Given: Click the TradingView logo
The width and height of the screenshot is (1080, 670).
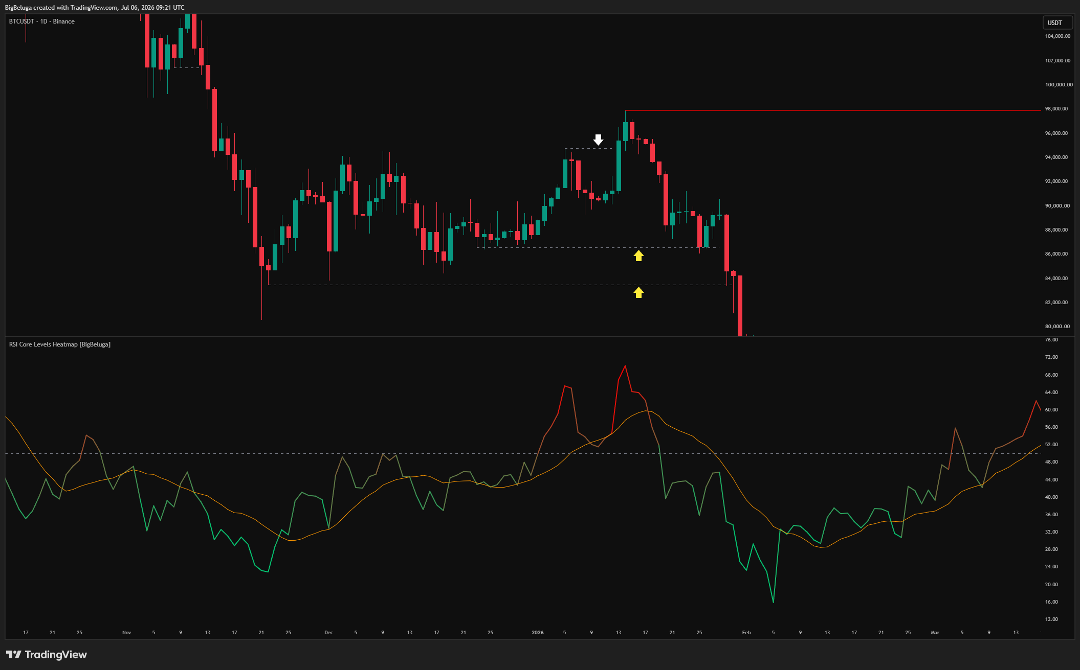Looking at the screenshot, I should tap(47, 655).
